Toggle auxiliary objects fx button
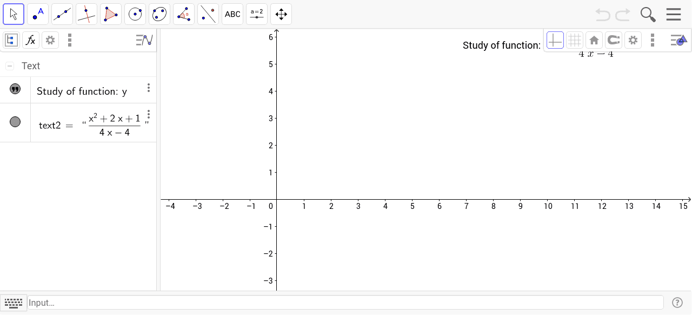Image resolution: width=692 pixels, height=315 pixels. coord(31,40)
